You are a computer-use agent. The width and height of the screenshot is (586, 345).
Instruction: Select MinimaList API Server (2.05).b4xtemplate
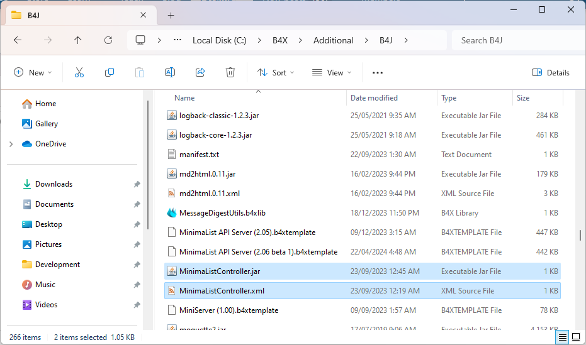363,233
